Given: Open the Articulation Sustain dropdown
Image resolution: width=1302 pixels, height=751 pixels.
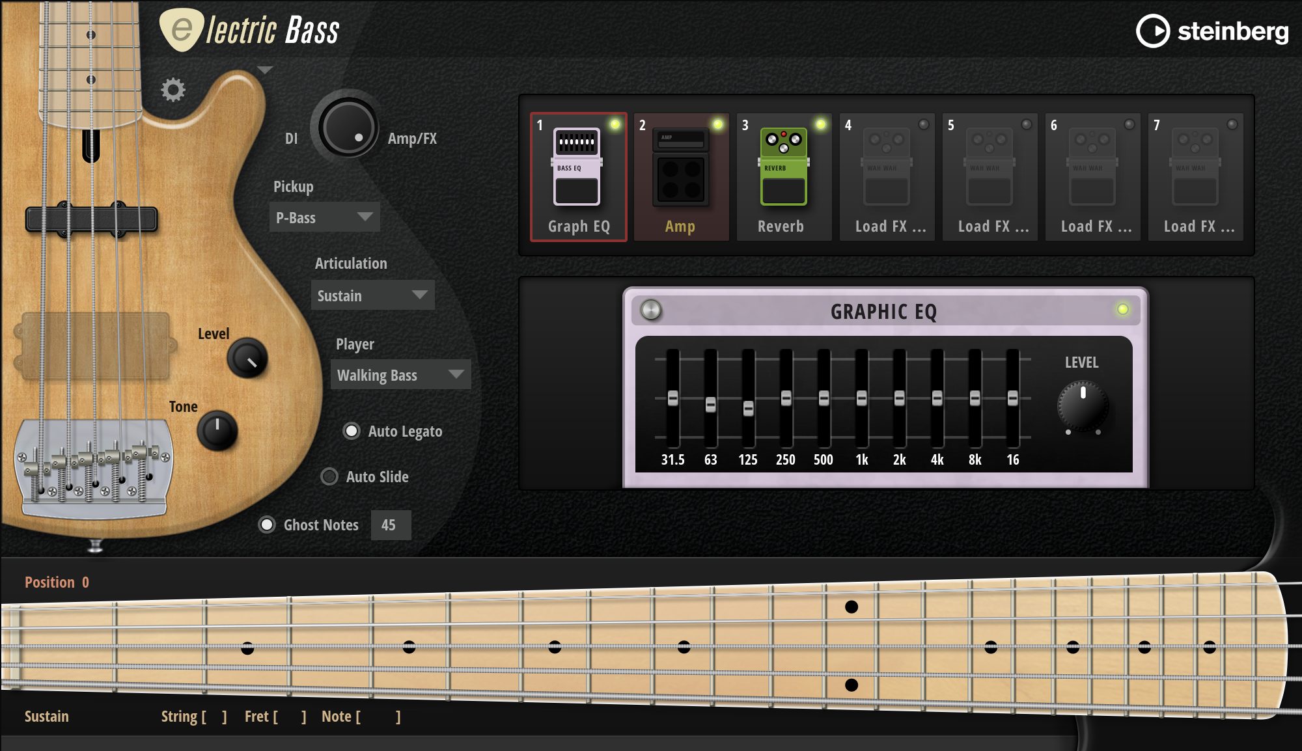Looking at the screenshot, I should coord(372,295).
